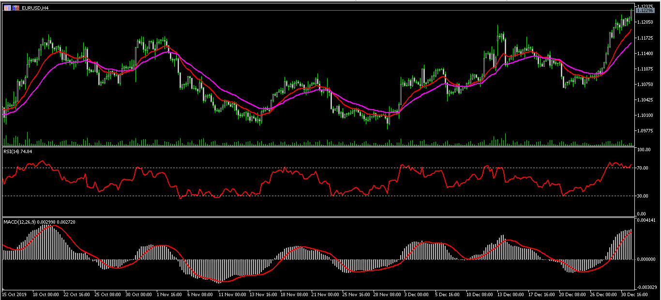Click the 11 Nov 00:00 time label
Image resolution: width=661 pixels, height=300 pixels.
click(x=231, y=294)
